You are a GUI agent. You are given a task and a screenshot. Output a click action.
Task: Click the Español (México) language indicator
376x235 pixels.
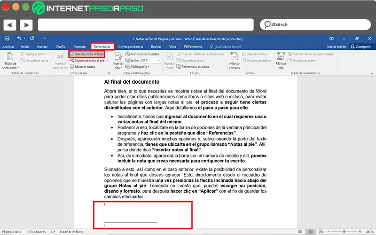tap(71, 232)
